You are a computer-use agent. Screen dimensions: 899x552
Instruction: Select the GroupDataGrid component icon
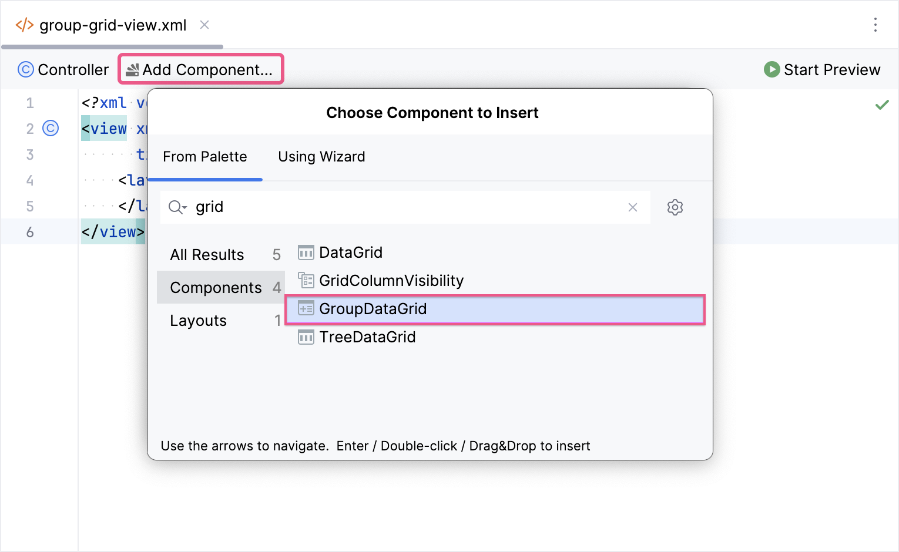[x=306, y=308]
